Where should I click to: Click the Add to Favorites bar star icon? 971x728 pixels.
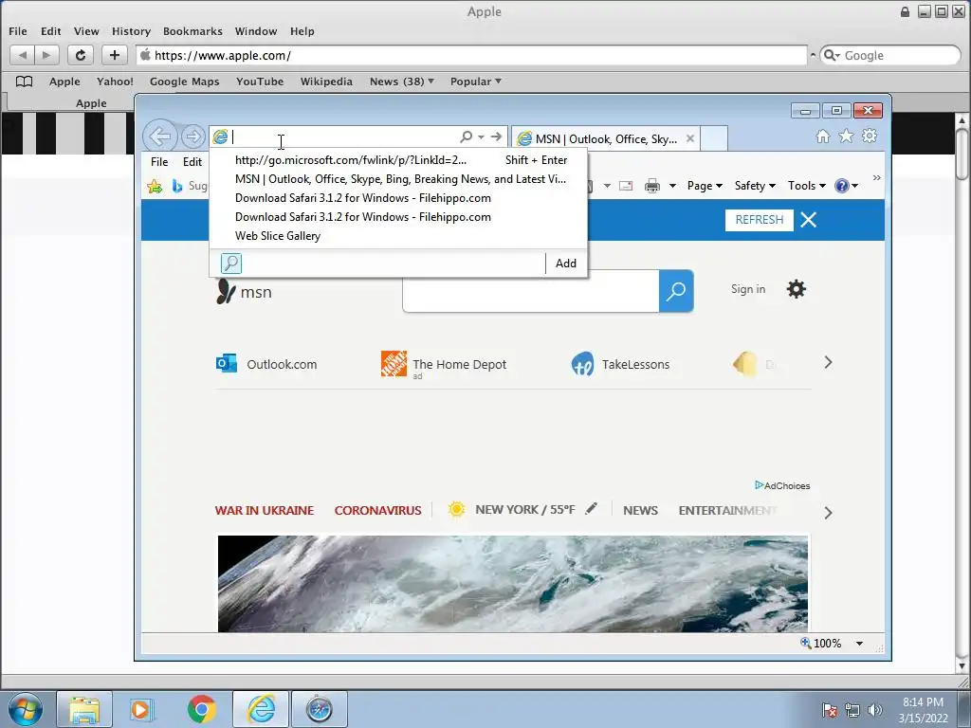click(x=155, y=186)
